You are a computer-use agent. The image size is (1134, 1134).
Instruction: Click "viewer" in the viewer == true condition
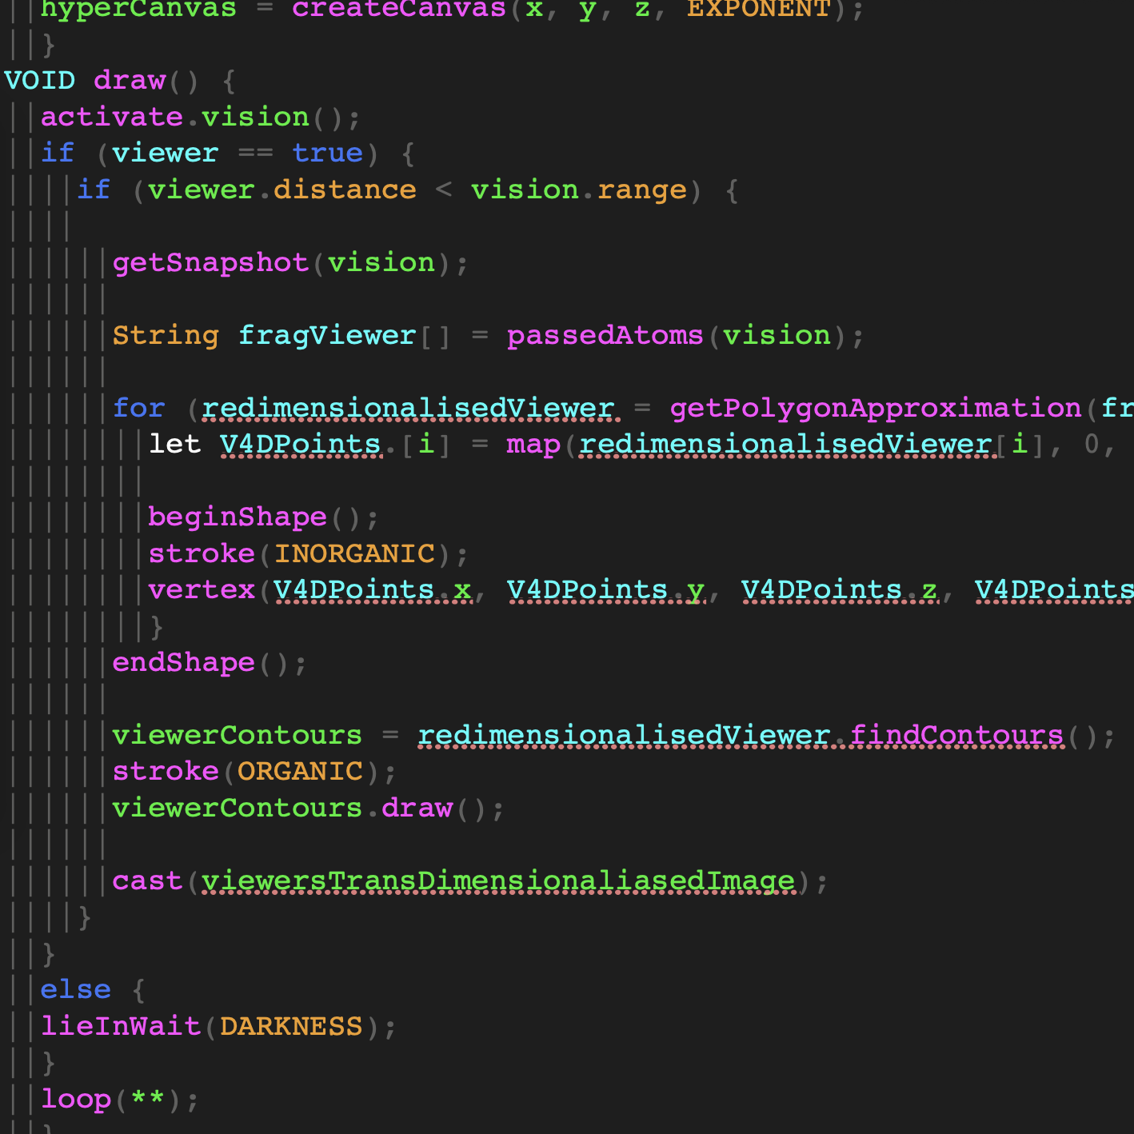coord(166,153)
